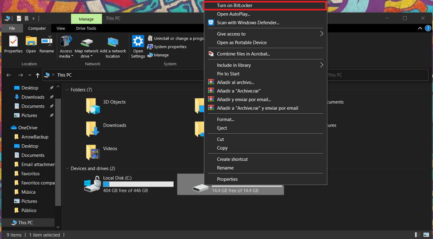Switch to details view in status bar
The image size is (433, 239).
coord(417,235)
